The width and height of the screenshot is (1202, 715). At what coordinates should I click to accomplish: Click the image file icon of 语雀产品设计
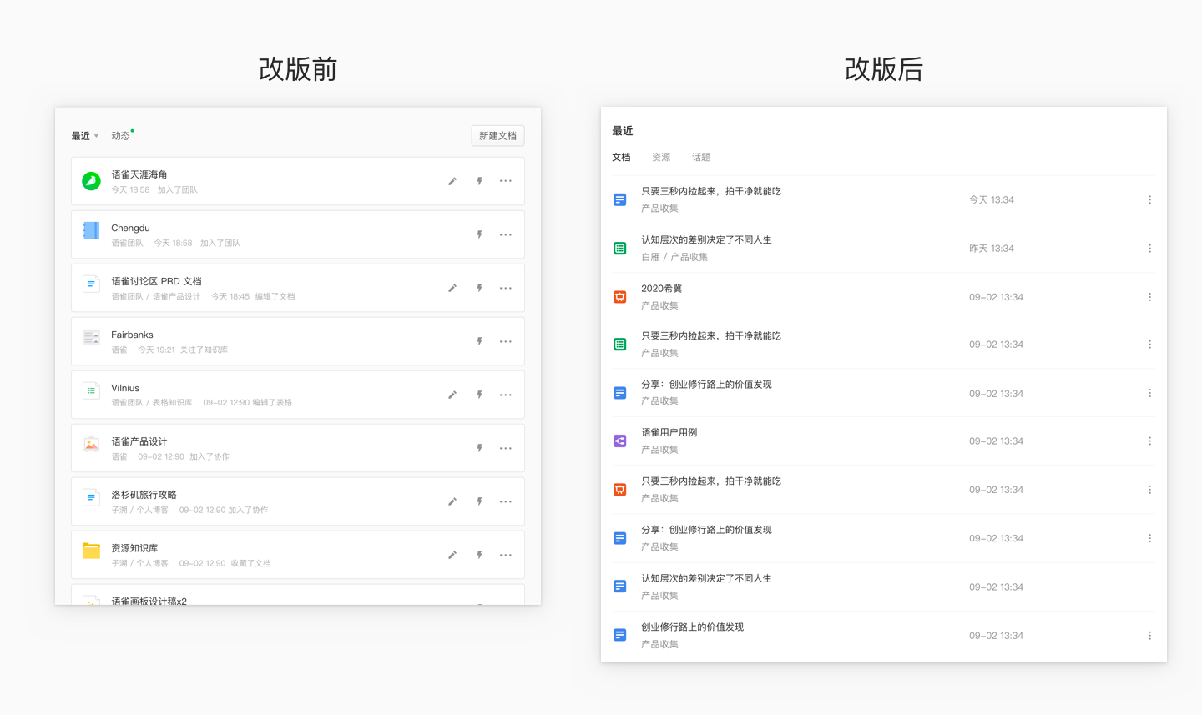pyautogui.click(x=91, y=444)
